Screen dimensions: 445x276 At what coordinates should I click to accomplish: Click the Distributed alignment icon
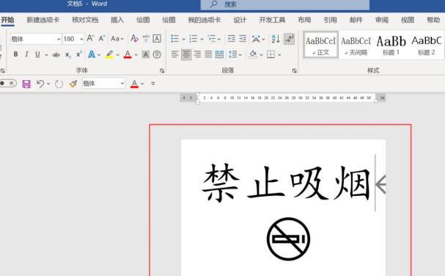[x=219, y=54]
